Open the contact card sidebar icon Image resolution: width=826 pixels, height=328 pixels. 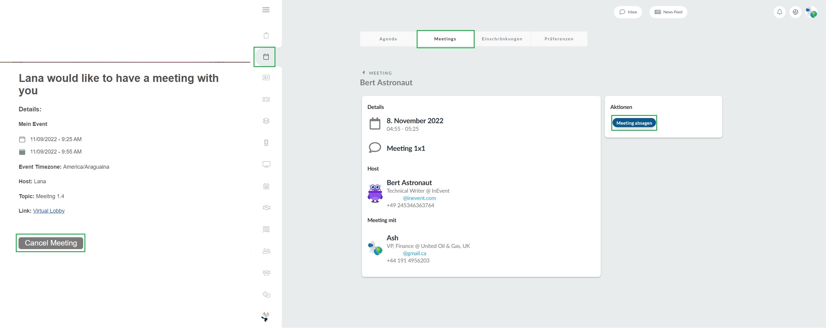266,77
